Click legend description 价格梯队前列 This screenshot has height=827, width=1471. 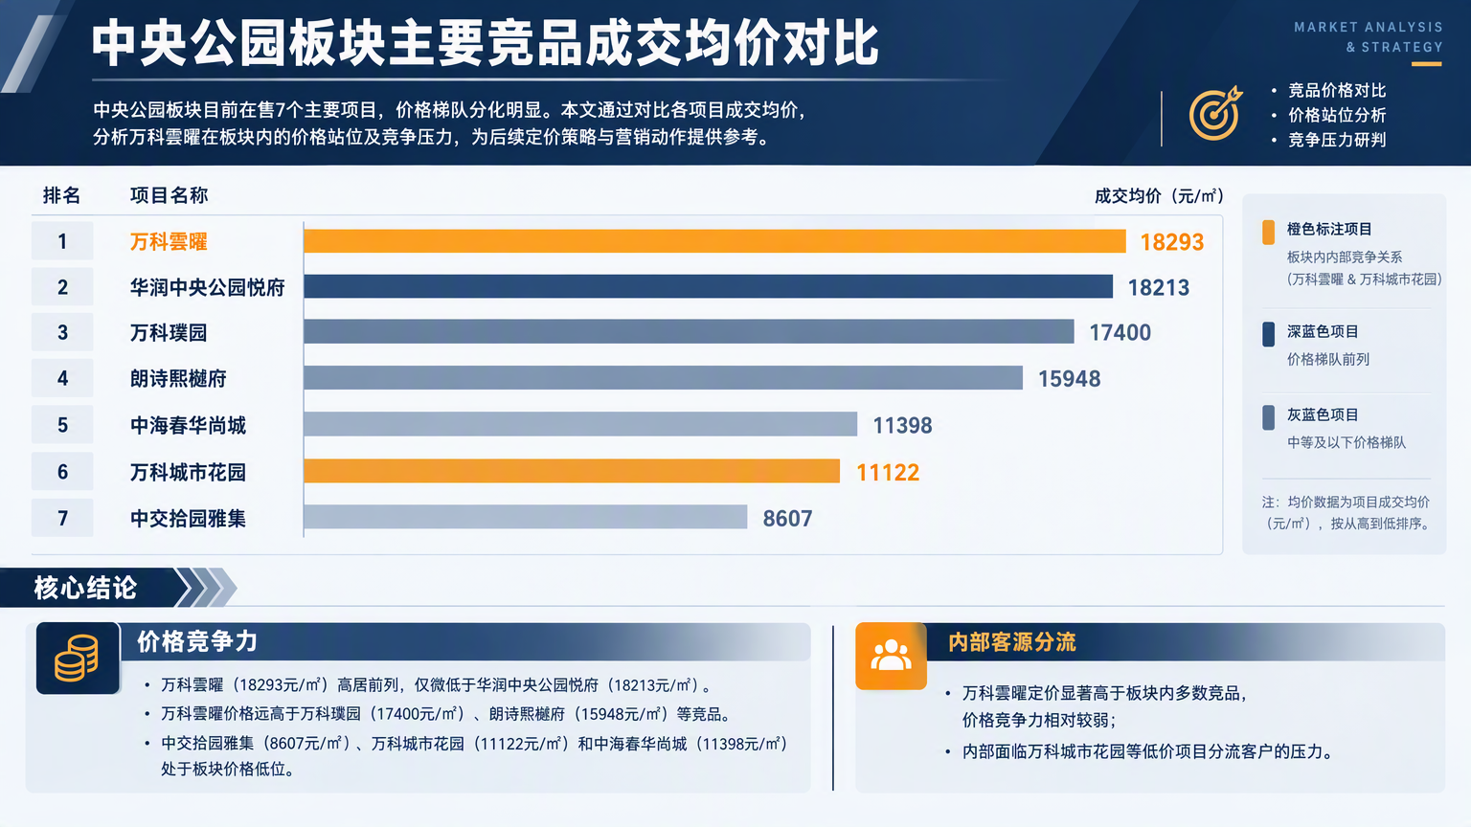pyautogui.click(x=1328, y=359)
